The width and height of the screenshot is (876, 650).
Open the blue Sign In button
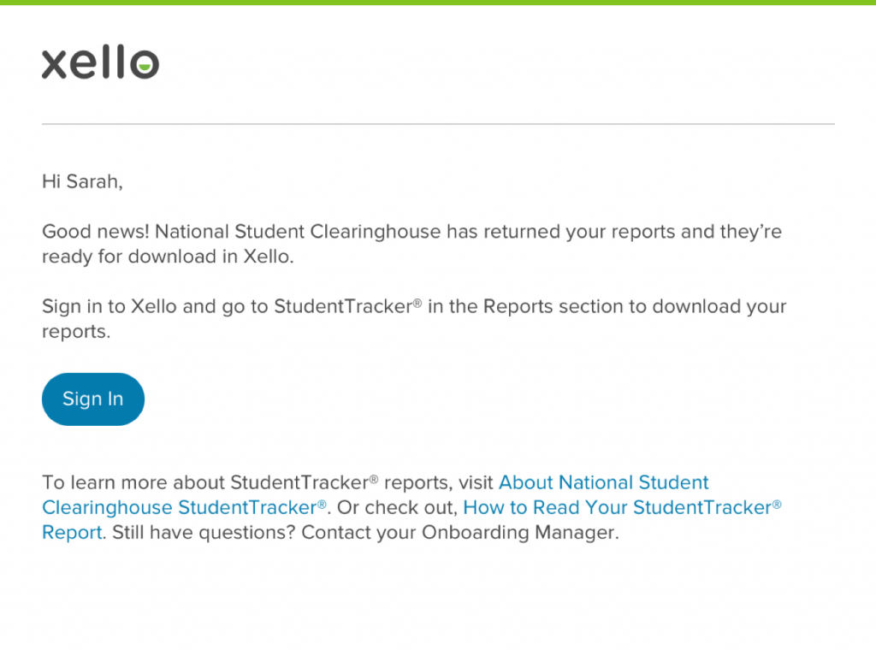(93, 399)
